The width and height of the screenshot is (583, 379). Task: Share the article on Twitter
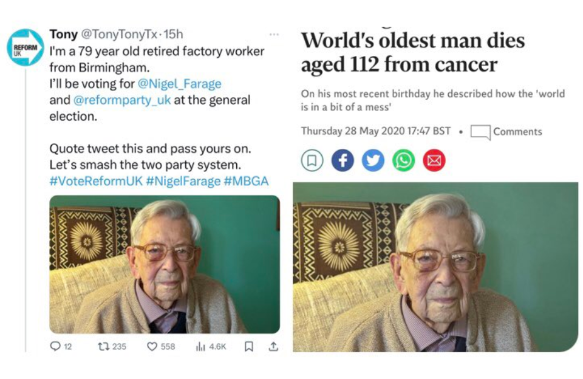tap(373, 160)
